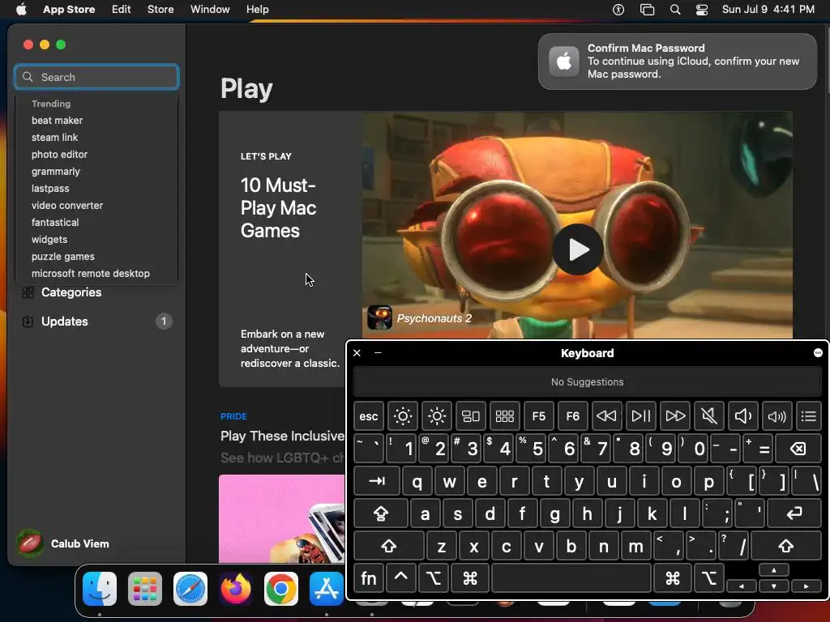This screenshot has height=622, width=830.
Task: Open Firefox from the Dock
Action: coord(236,589)
